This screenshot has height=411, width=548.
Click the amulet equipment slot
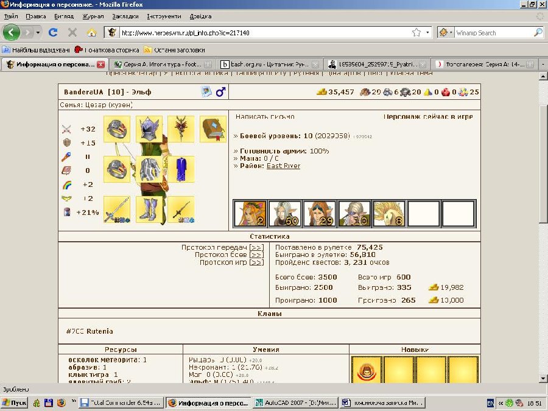(181, 129)
